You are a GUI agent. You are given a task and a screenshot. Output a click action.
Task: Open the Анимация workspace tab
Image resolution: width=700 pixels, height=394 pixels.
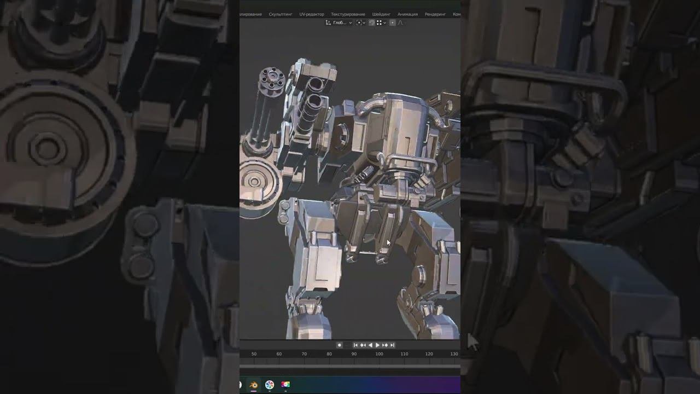point(407,14)
